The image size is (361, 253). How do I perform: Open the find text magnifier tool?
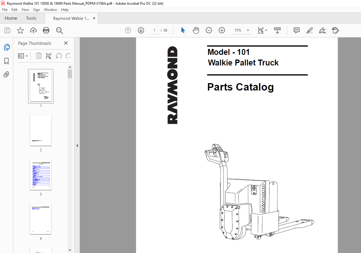pos(59,30)
